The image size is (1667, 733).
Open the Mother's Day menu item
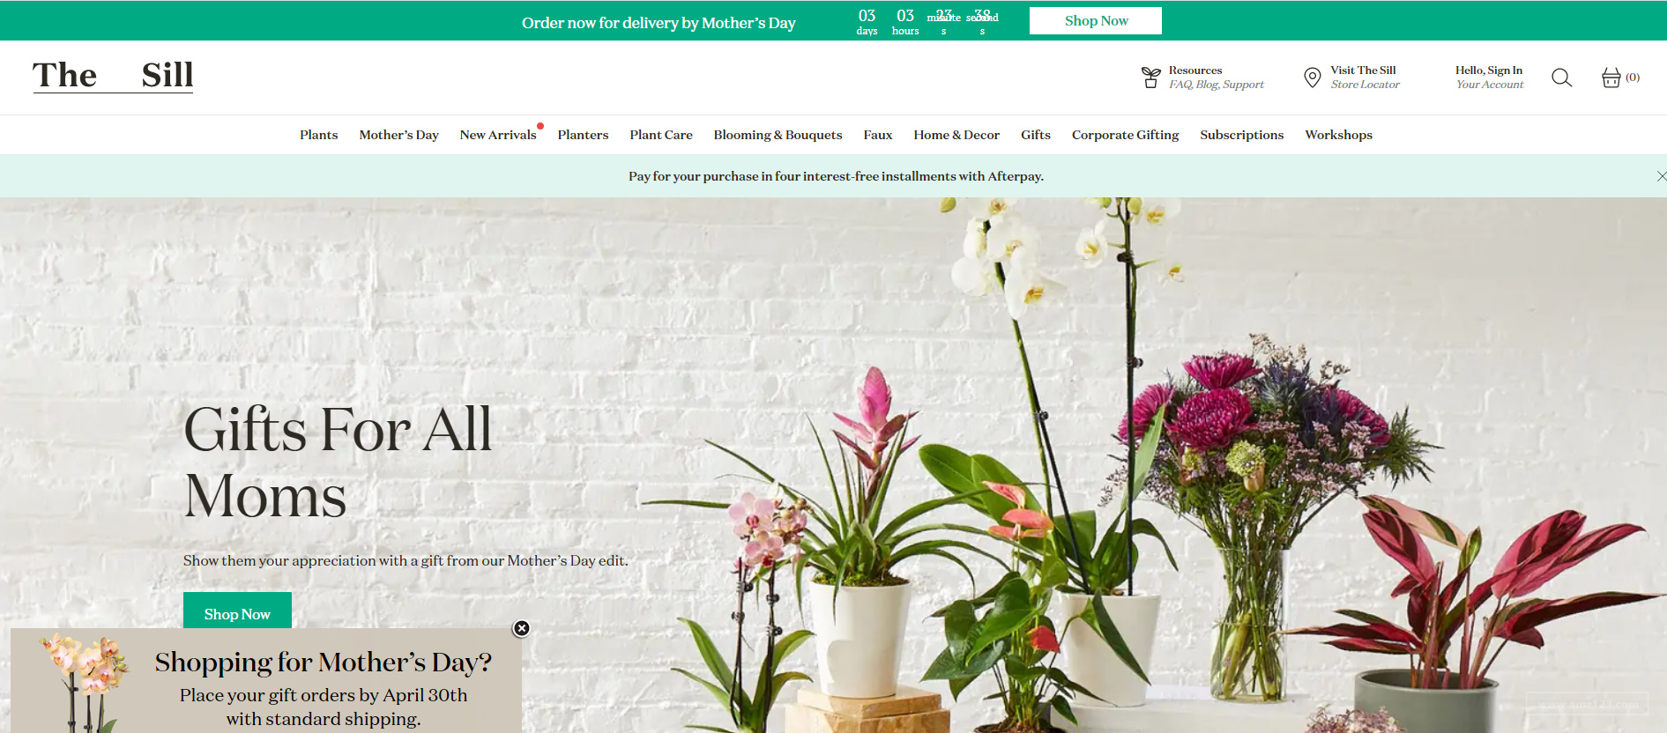tap(398, 135)
